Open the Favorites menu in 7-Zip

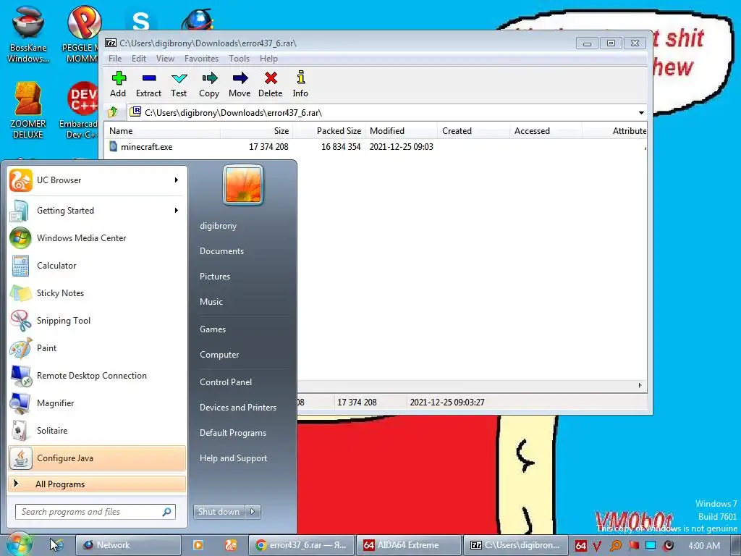coord(201,59)
